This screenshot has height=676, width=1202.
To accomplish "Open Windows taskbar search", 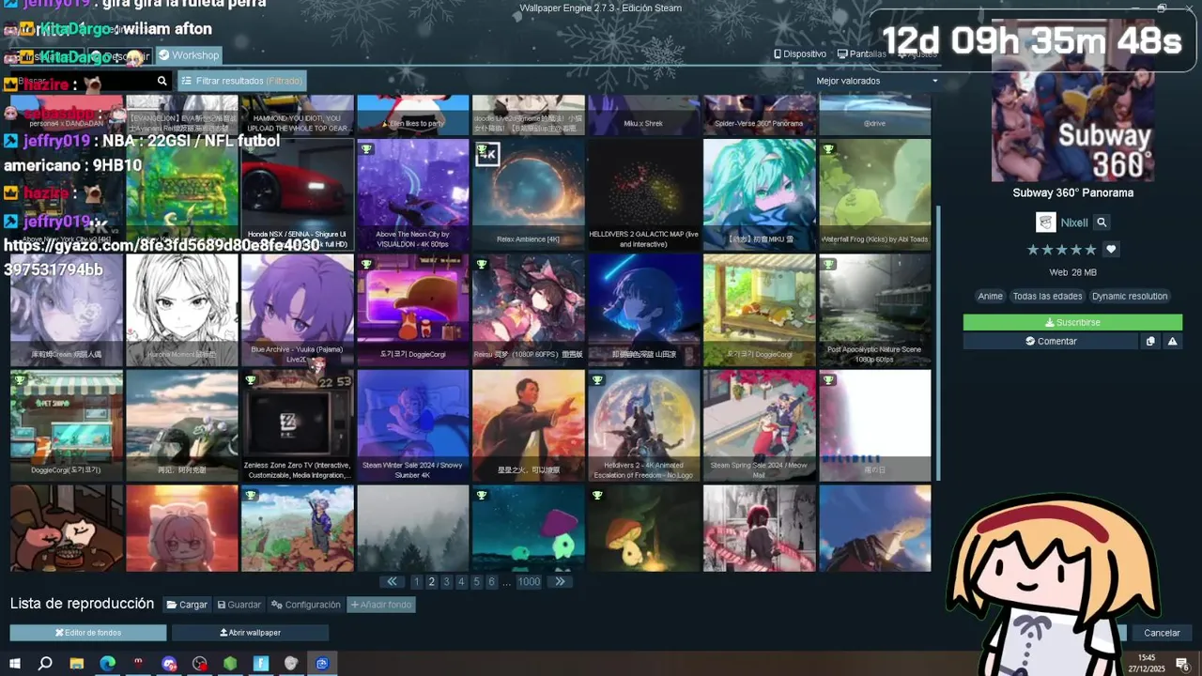I will pos(45,663).
